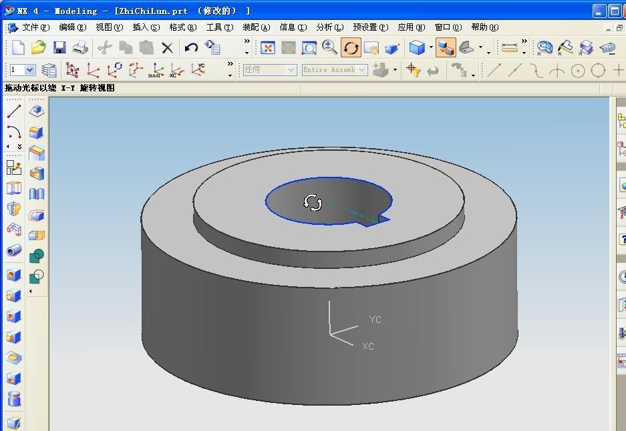Toggle the shaded-with-edges display mode
The height and width of the screenshot is (431, 626).
pyautogui.click(x=417, y=47)
